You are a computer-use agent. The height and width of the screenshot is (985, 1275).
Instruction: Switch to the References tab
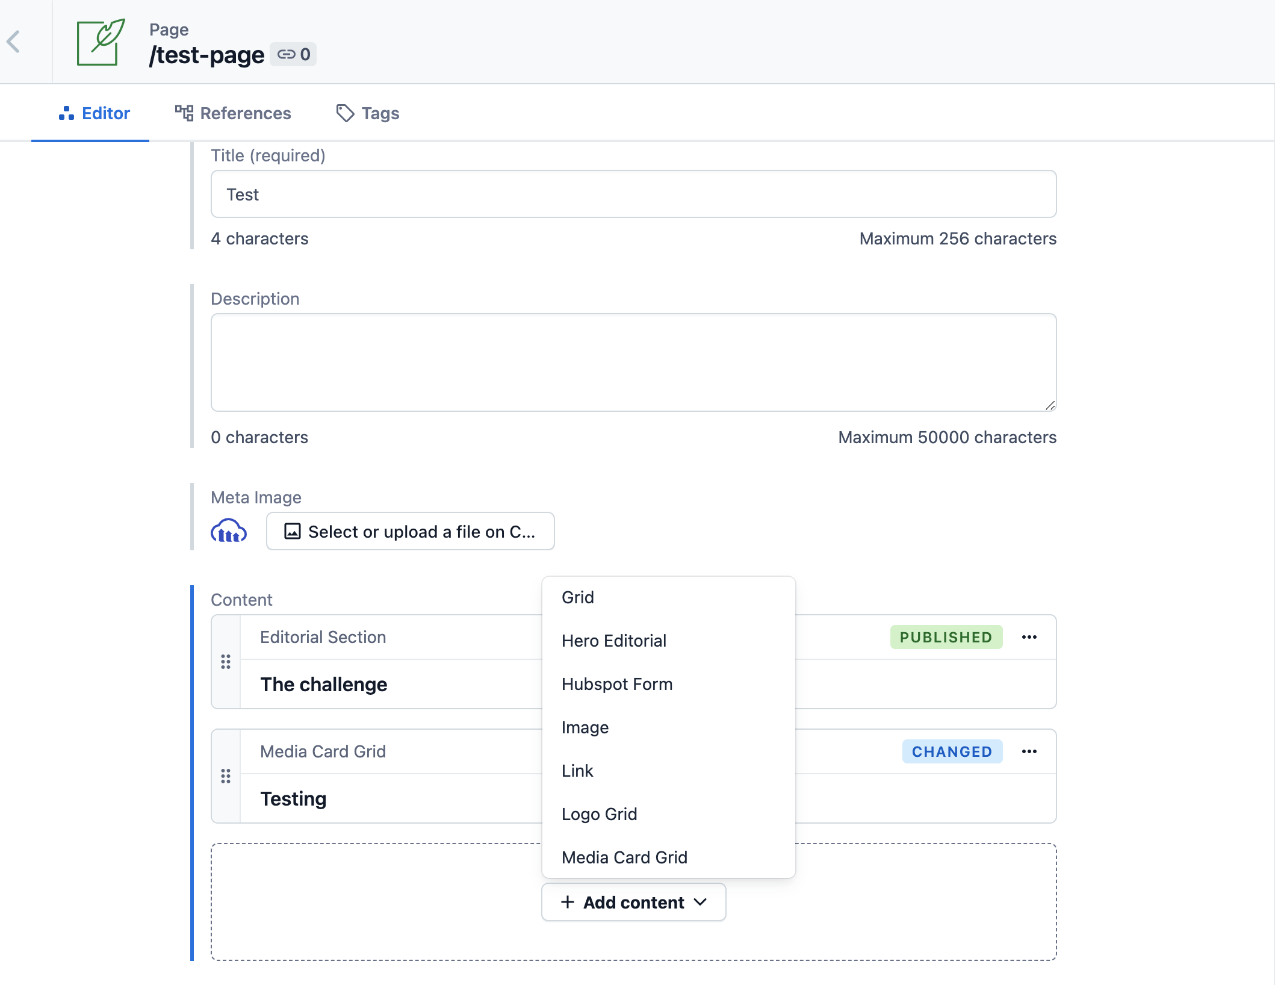point(233,113)
